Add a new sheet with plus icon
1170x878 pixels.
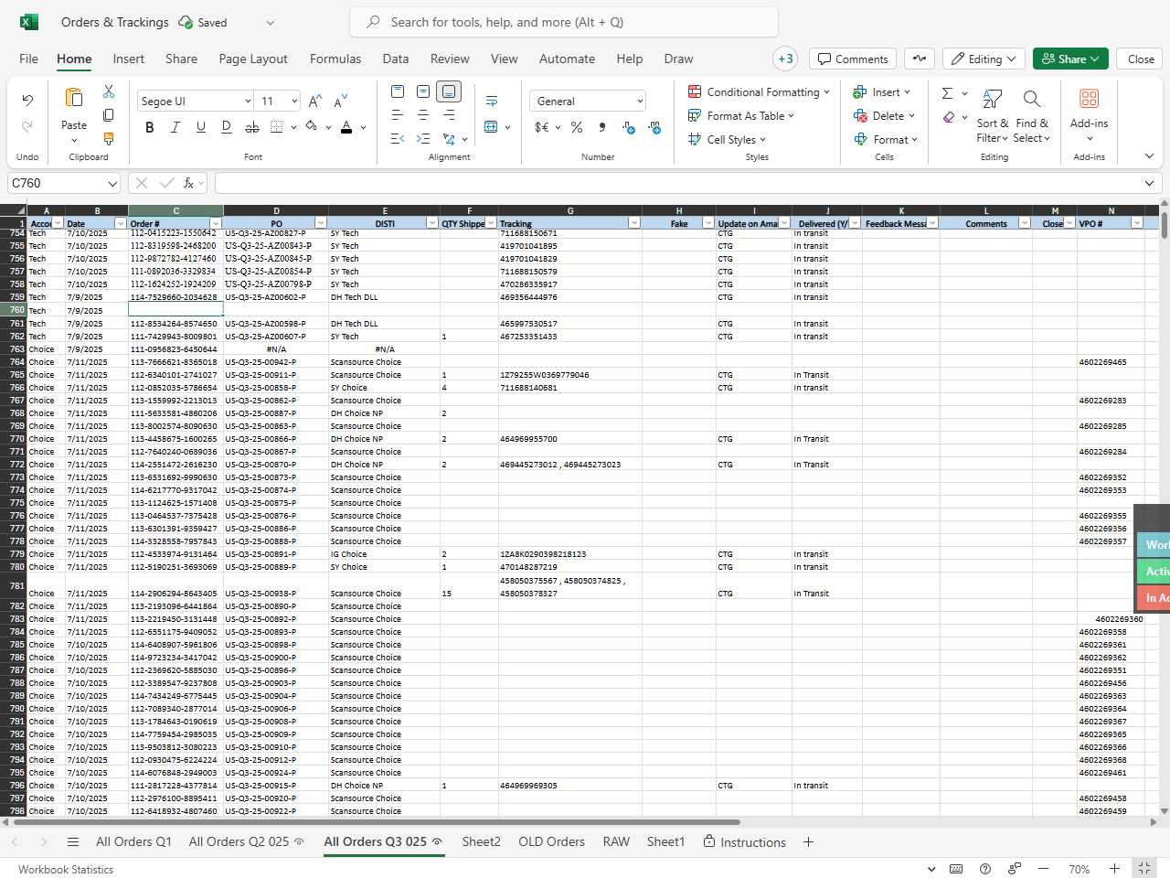808,841
